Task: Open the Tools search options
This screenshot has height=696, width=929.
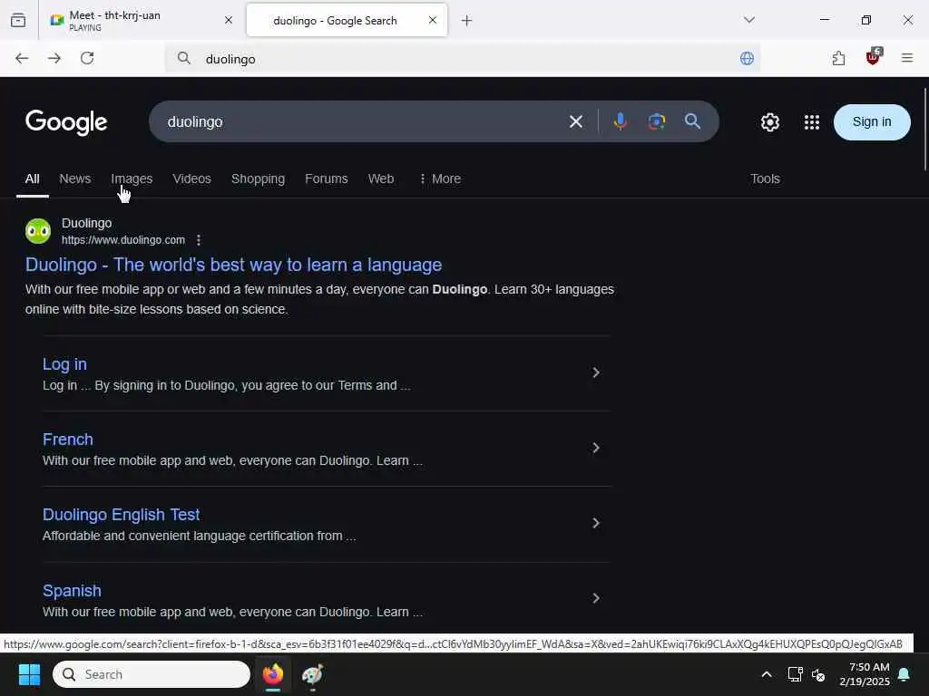Action: tap(765, 179)
